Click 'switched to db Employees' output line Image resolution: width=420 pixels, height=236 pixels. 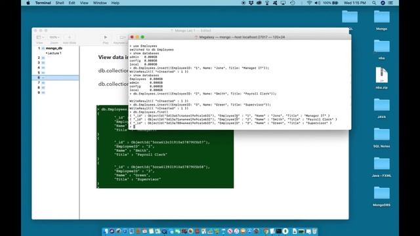152,50
